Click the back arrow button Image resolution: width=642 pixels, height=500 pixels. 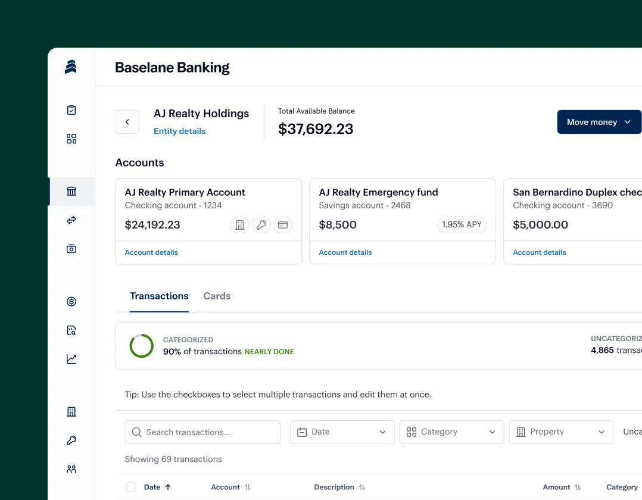127,122
